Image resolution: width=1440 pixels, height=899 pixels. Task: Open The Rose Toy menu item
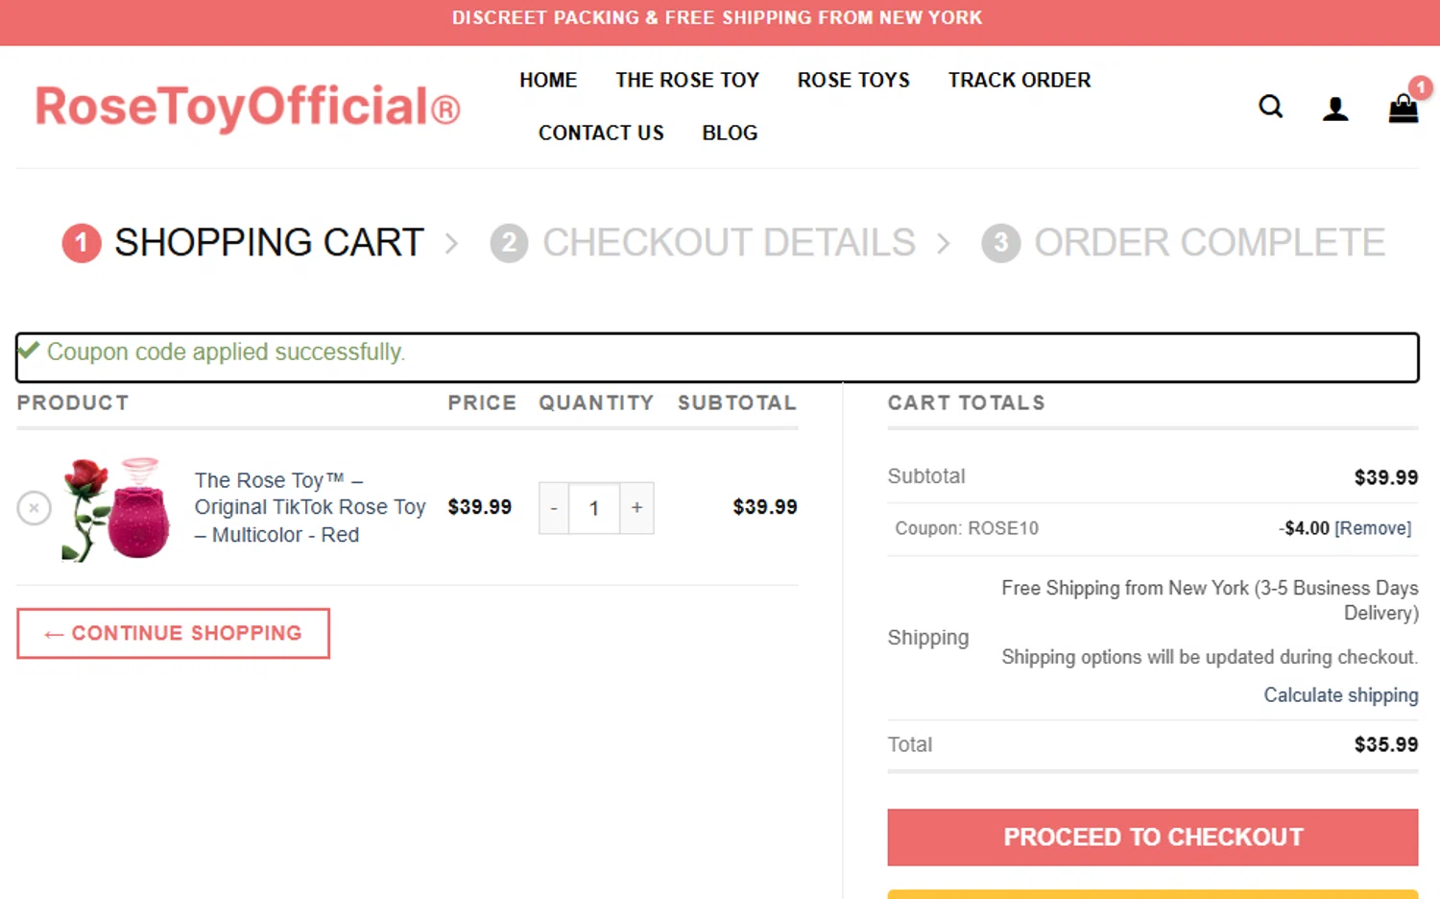tap(687, 80)
